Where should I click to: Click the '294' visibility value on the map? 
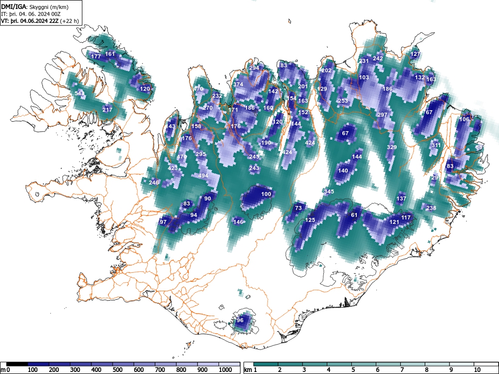coord(254,68)
